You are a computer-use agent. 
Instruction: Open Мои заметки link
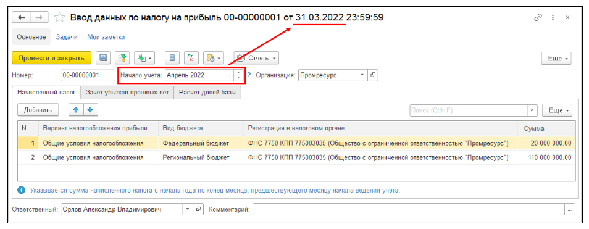click(x=106, y=37)
